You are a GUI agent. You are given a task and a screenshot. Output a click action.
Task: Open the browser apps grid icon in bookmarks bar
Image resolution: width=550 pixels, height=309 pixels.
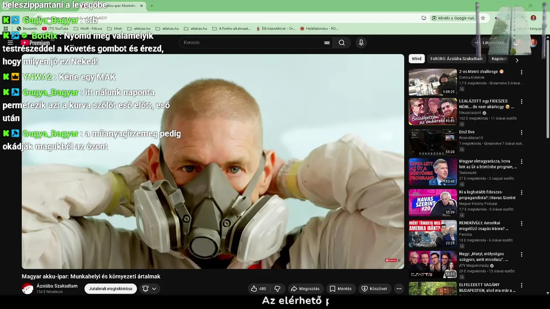[6, 29]
